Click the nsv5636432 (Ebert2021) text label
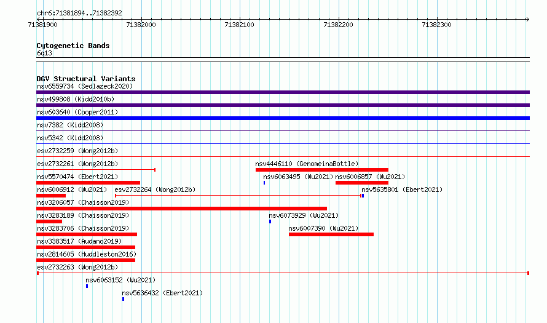 [162, 293]
